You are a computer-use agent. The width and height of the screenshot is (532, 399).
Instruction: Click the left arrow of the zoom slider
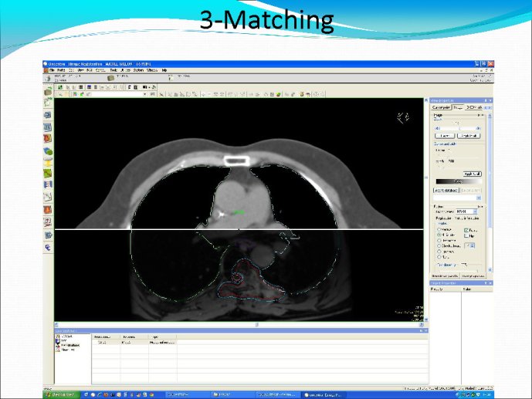pyautogui.click(x=437, y=128)
